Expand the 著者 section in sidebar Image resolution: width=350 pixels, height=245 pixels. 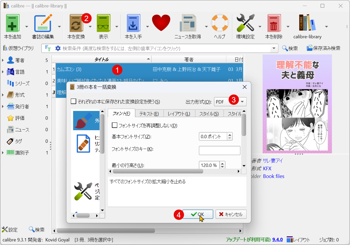[x=3, y=60]
